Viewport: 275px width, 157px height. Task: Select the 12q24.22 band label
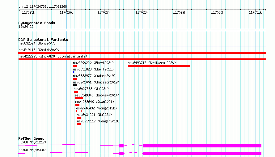coord(26,27)
